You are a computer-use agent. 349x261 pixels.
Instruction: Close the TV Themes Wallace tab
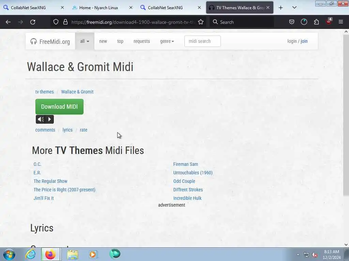268,7
